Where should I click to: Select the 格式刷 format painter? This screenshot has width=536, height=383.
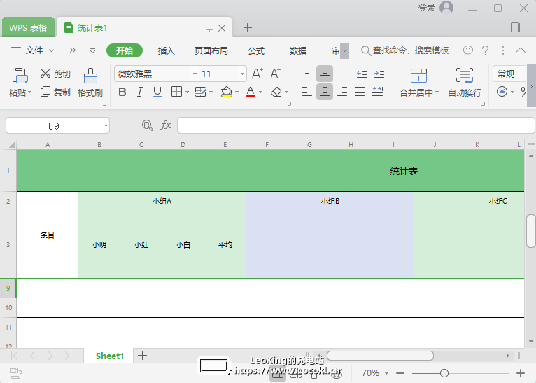click(x=90, y=83)
